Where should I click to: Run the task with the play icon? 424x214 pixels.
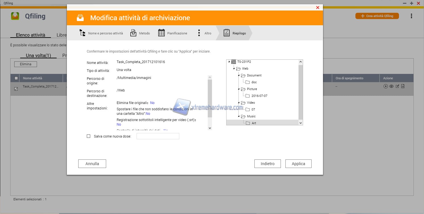point(386,86)
